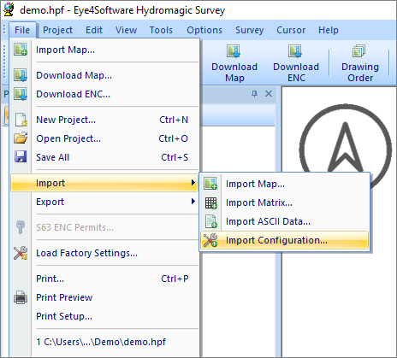Choose Download ENC... menu entry
The height and width of the screenshot is (358, 397).
click(104, 94)
